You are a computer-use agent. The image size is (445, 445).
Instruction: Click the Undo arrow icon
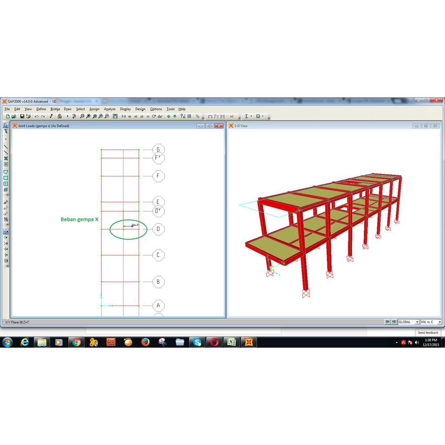(x=37, y=116)
